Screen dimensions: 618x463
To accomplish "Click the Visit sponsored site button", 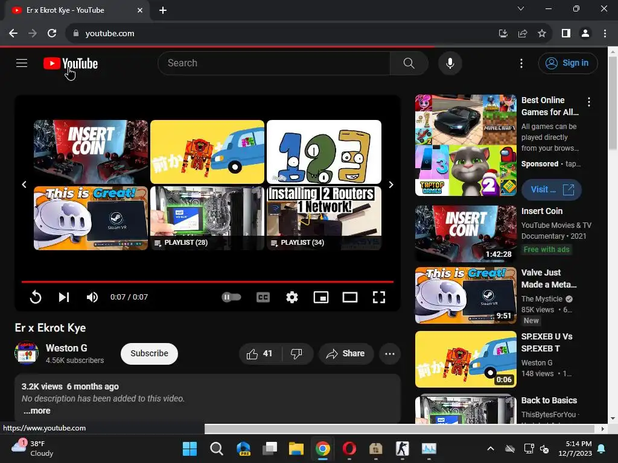I will point(552,190).
